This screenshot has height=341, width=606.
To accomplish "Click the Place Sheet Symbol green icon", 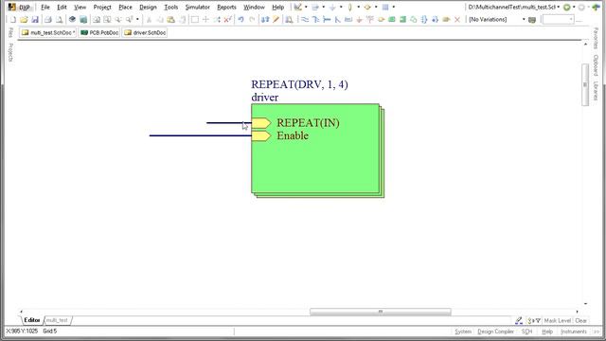I will (392, 19).
